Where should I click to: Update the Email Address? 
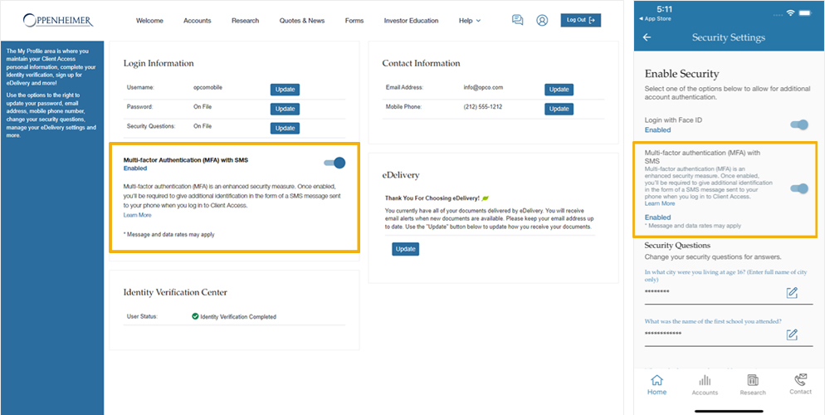(x=559, y=90)
